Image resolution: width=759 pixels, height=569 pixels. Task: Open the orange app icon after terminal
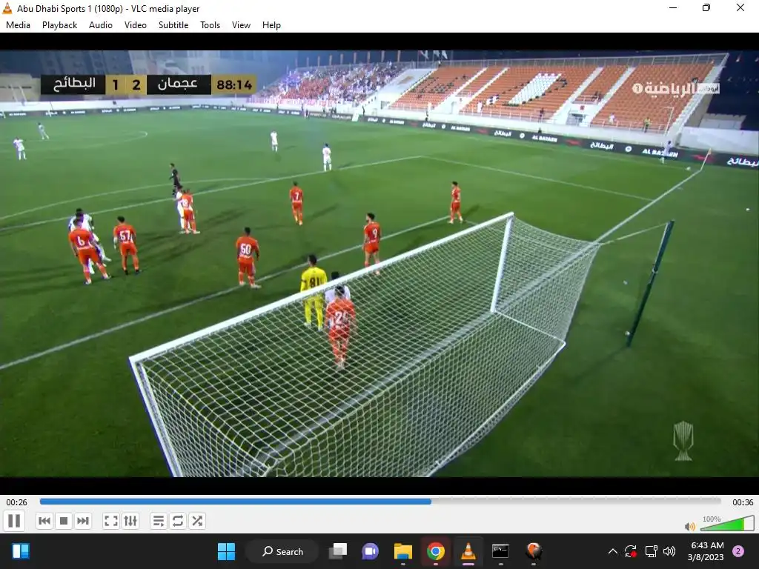pos(534,551)
